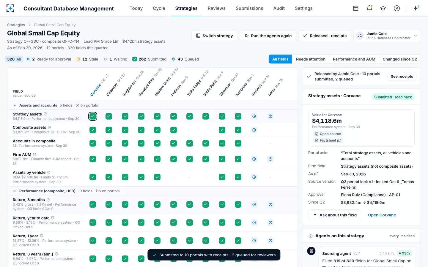This screenshot has width=428, height=267.
Task: Click the shield icon beside Return, 1 year
Action: 42,236
